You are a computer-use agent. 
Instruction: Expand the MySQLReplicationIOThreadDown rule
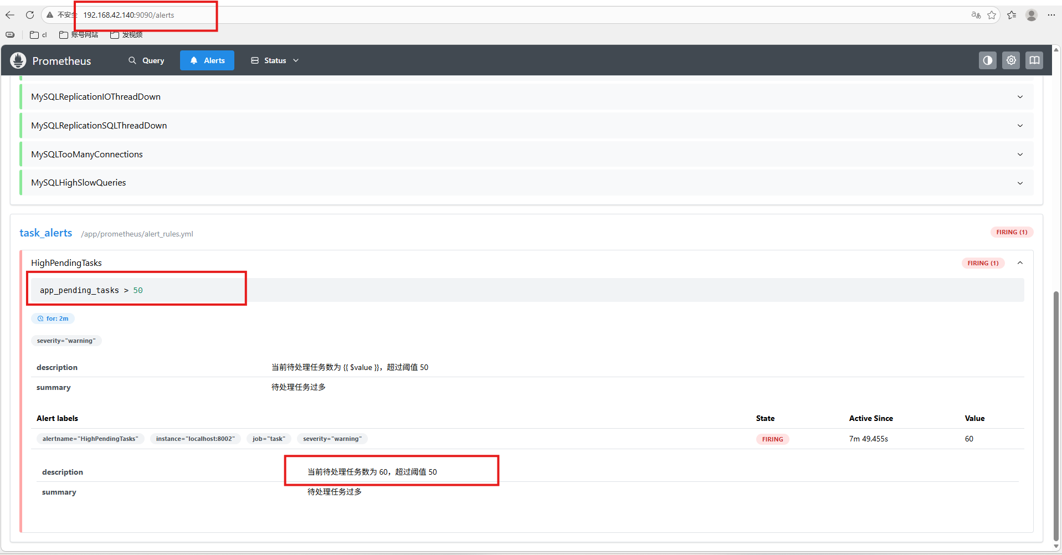coord(1019,97)
